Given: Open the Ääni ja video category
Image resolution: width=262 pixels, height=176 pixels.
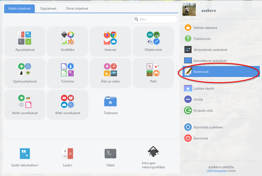Looking at the screenshot, I should [x=110, y=73].
